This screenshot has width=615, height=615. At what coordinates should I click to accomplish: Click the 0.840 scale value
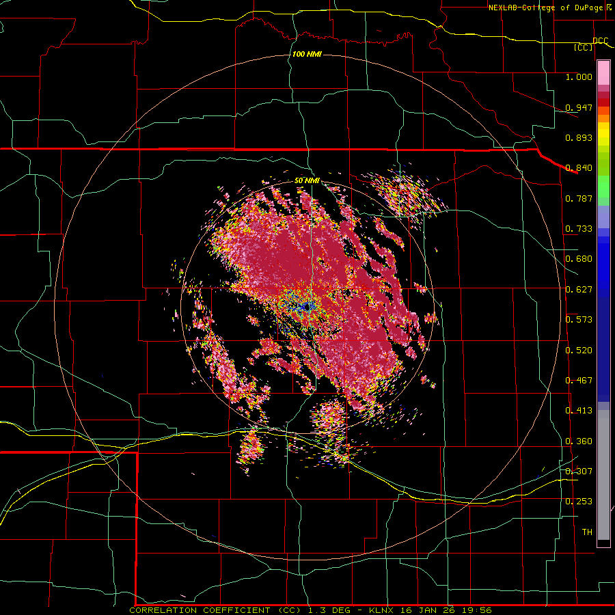point(579,168)
